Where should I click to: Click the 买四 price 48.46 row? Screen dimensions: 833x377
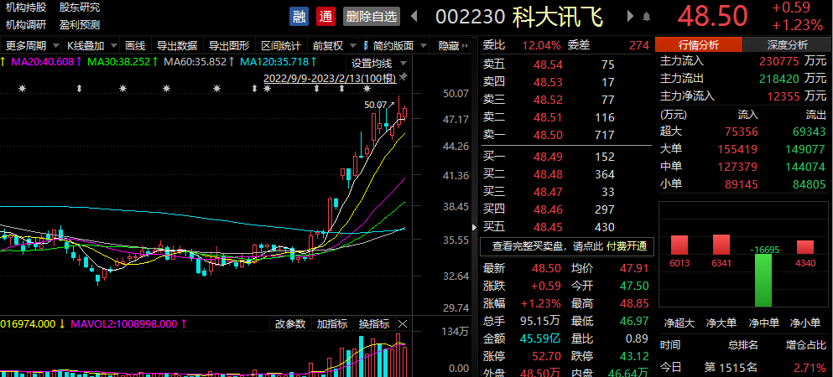coord(565,210)
